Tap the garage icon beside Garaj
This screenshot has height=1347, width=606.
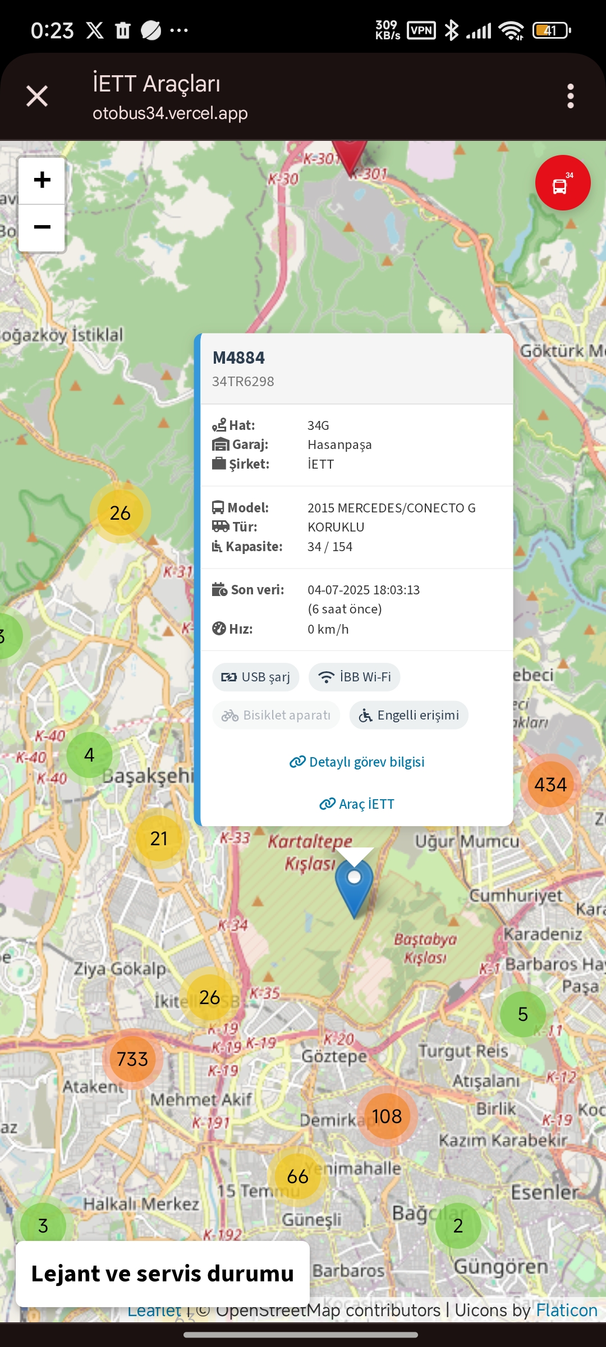[x=221, y=445]
